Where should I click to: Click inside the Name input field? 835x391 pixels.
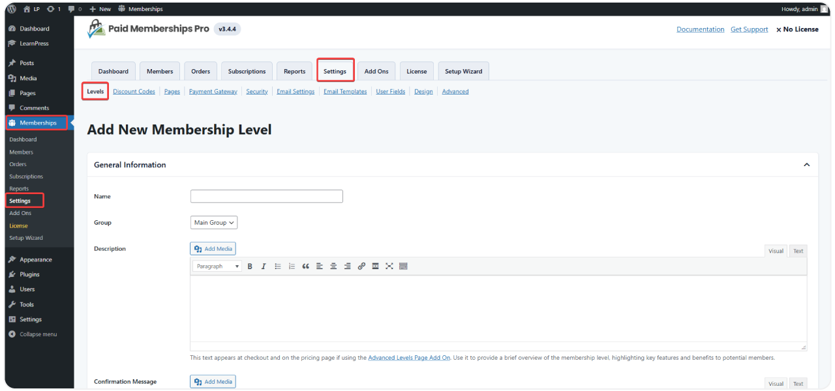coord(266,196)
